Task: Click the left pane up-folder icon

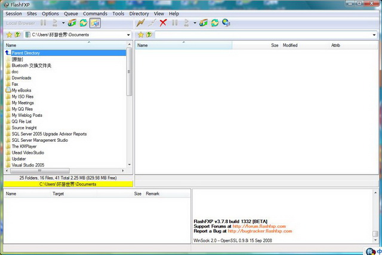Action: pyautogui.click(x=17, y=35)
